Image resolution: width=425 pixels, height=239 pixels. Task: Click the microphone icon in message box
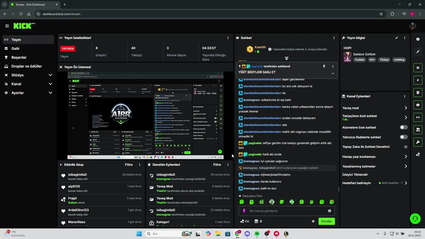pos(244,211)
